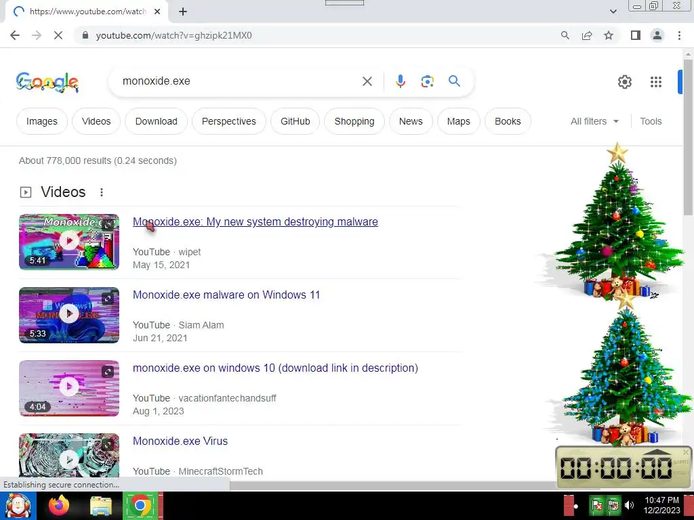This screenshot has height=520, width=694.
Task: Open Google quick settings gear
Action: pos(624,82)
